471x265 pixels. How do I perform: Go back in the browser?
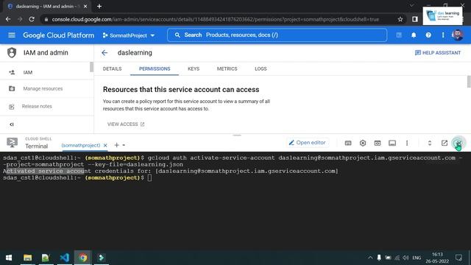[8, 19]
